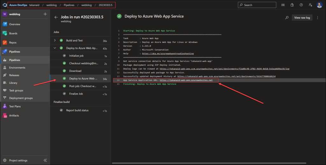Screen dimensions: 326x165
Task: Click the tekanaid breadcrumb link
Action: tap(34, 5)
